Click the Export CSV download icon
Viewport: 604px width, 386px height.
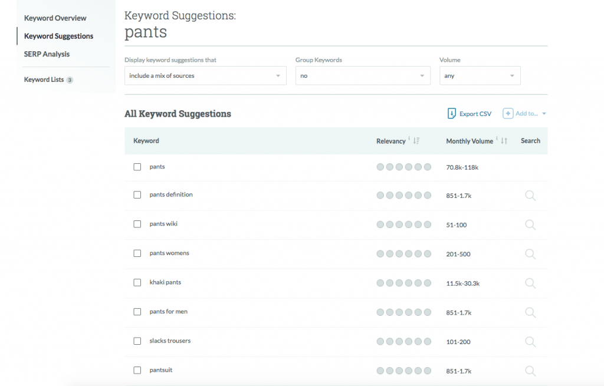tap(451, 113)
